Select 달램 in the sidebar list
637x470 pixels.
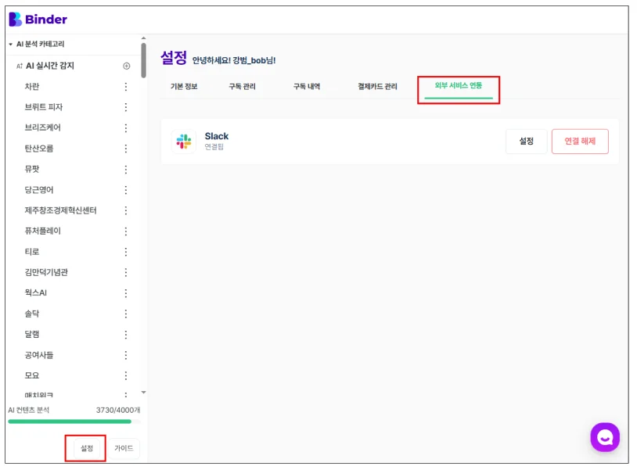coord(32,335)
